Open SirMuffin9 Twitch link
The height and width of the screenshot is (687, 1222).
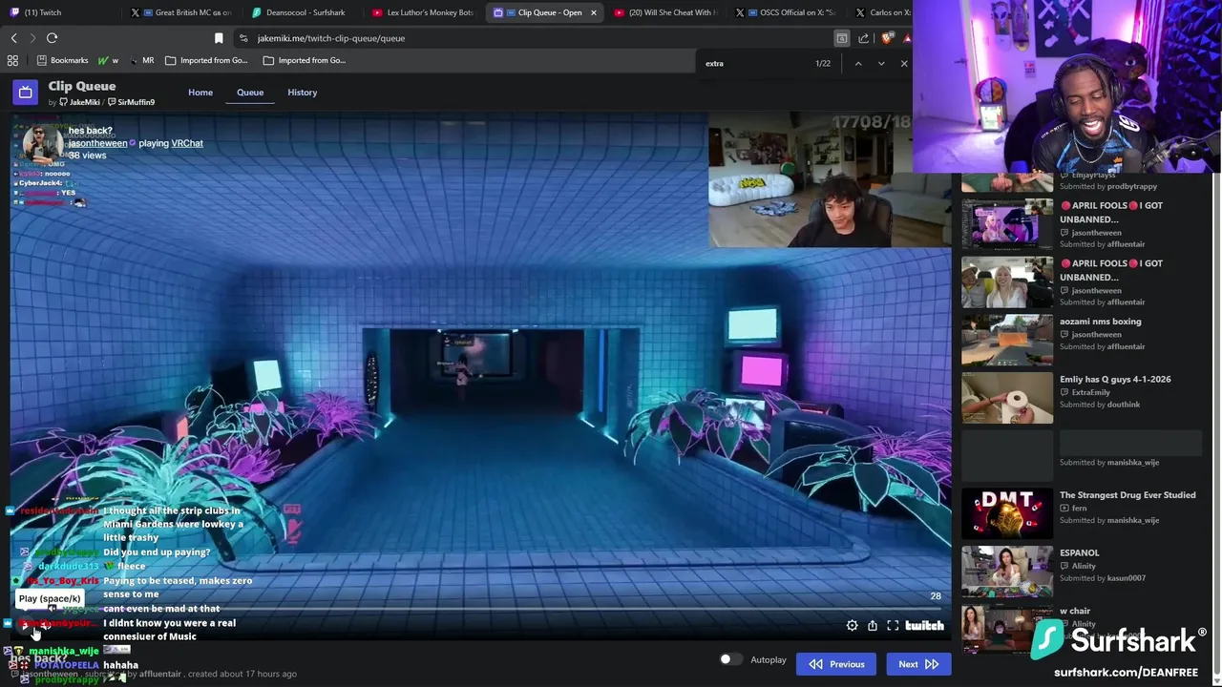pos(131,102)
